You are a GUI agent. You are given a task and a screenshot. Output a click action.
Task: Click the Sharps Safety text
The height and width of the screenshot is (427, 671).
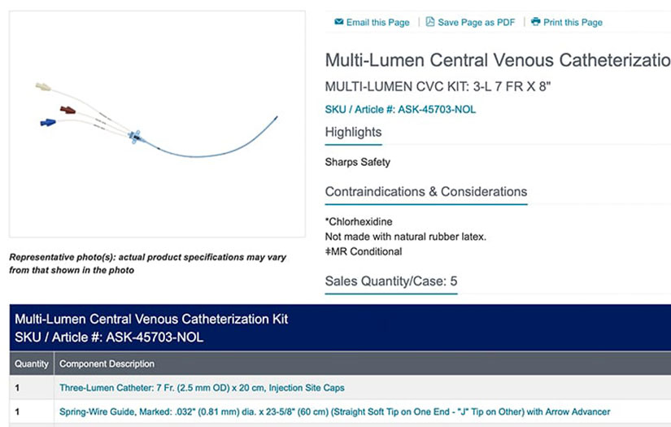357,162
